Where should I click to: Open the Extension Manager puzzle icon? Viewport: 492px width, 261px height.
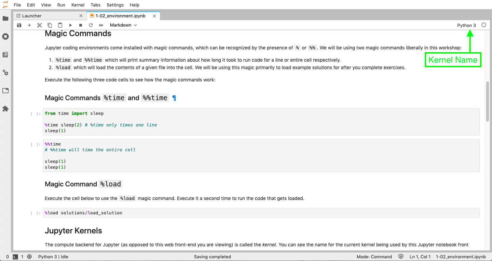[5, 109]
